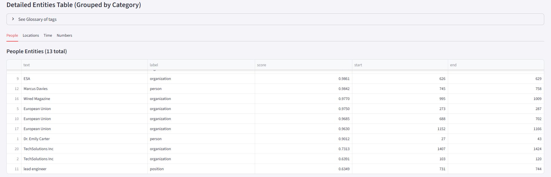Viewport: 551px width, 177px height.
Task: Click the row index 12 cell
Action: click(x=14, y=89)
